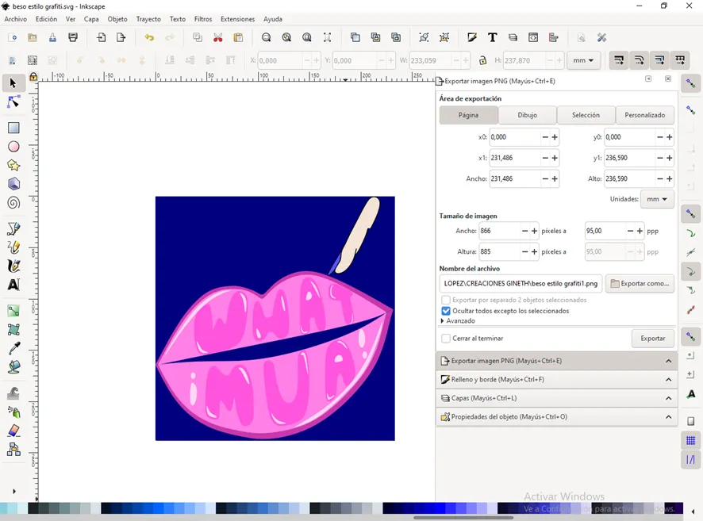
Task: Select the Spray tool
Action: point(13,412)
